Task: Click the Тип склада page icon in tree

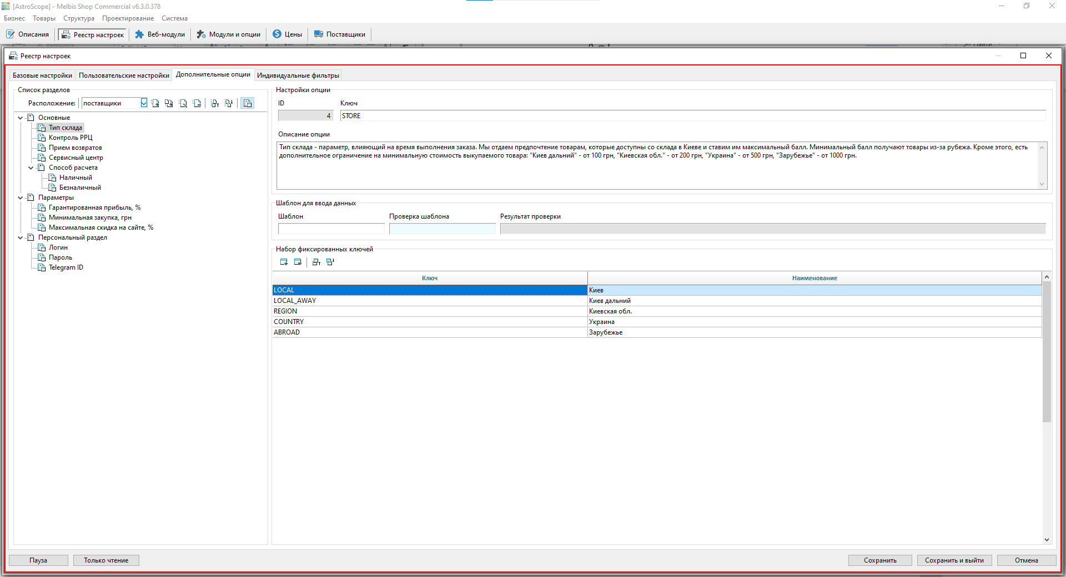Action: 42,128
